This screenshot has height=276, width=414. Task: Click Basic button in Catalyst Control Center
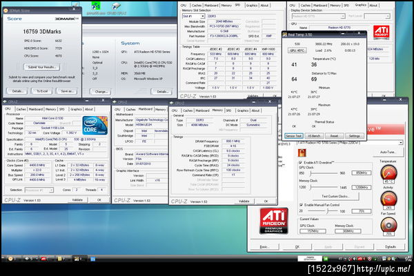click(264, 246)
